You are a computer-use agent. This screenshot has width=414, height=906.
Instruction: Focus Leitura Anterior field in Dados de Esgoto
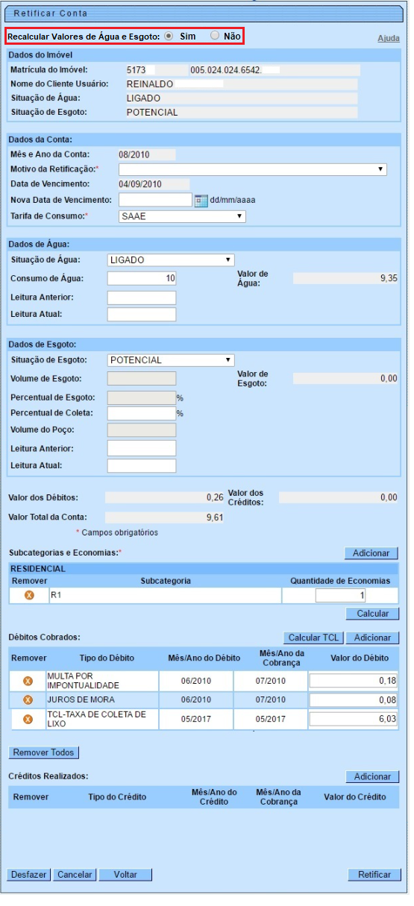(x=142, y=448)
